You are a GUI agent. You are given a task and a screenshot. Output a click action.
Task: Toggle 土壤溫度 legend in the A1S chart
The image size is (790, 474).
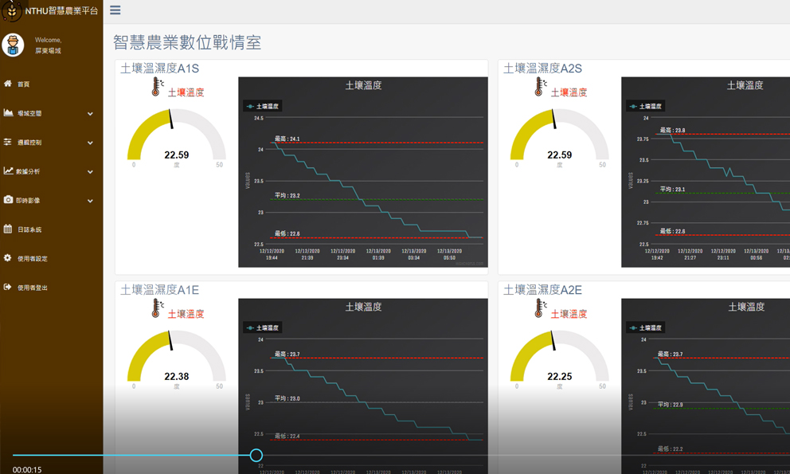[263, 106]
